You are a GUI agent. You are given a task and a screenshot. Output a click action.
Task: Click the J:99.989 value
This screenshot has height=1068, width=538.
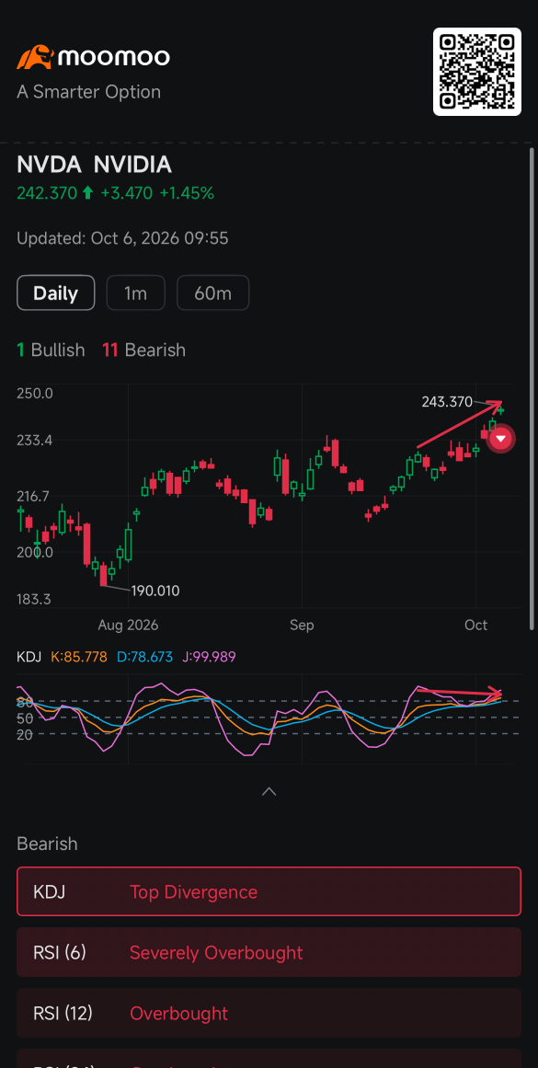pos(209,658)
